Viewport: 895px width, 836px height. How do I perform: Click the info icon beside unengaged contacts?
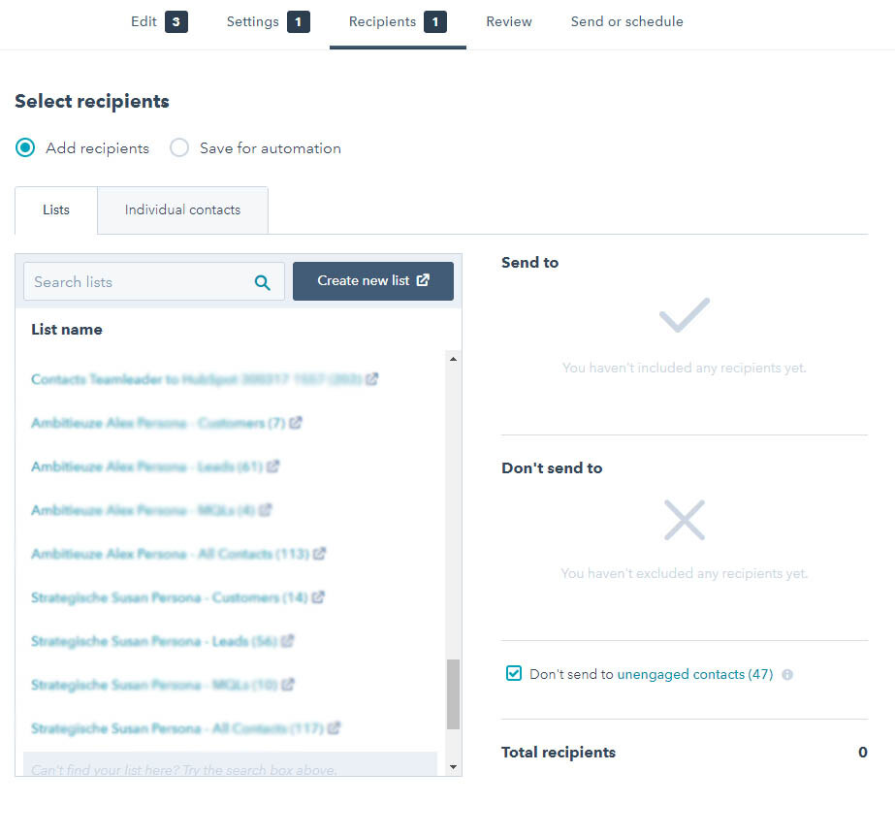tap(787, 675)
